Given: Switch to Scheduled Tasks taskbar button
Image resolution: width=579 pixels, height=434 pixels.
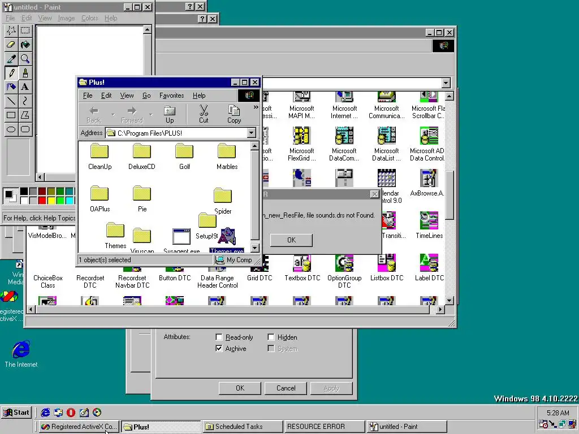Looking at the screenshot, I should click(x=243, y=427).
